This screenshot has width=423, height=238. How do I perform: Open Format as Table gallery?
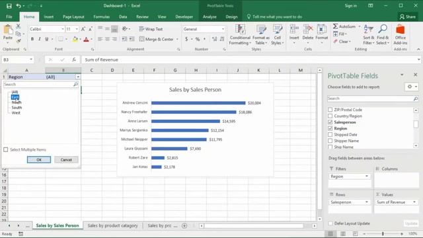pos(261,34)
